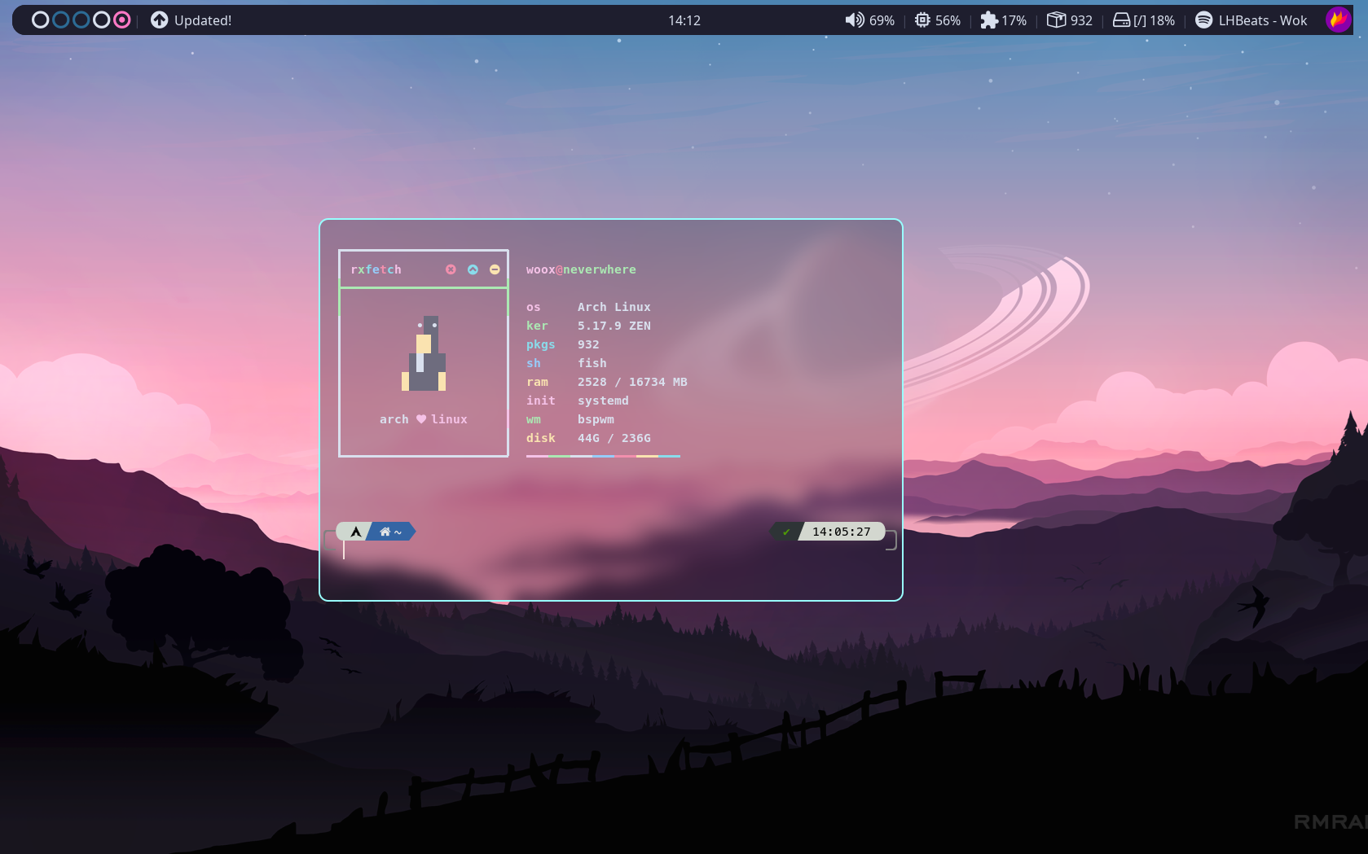Open the purple flame launcher icon
Image resolution: width=1368 pixels, height=854 pixels.
[x=1339, y=20]
